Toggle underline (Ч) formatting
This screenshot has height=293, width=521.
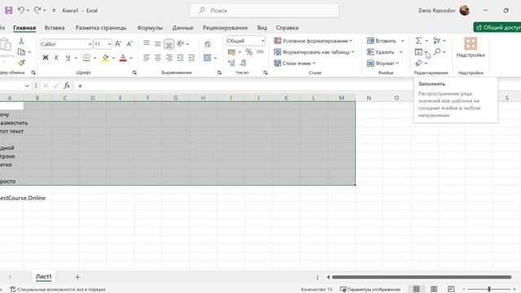68,58
